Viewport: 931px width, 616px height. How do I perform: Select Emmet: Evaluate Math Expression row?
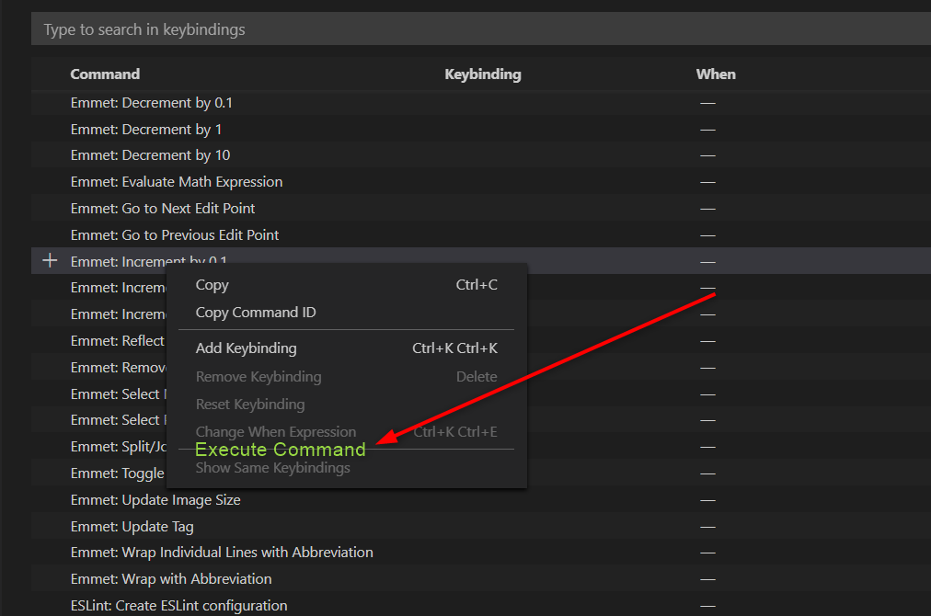[x=481, y=182]
